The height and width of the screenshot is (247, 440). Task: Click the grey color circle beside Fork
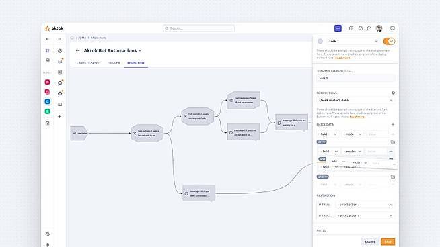(x=320, y=41)
